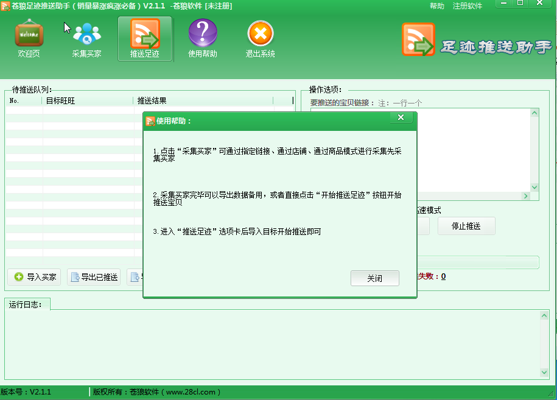The width and height of the screenshot is (557, 400).
Task: Click the scroll up arrow of log panel
Action: [x=544, y=315]
